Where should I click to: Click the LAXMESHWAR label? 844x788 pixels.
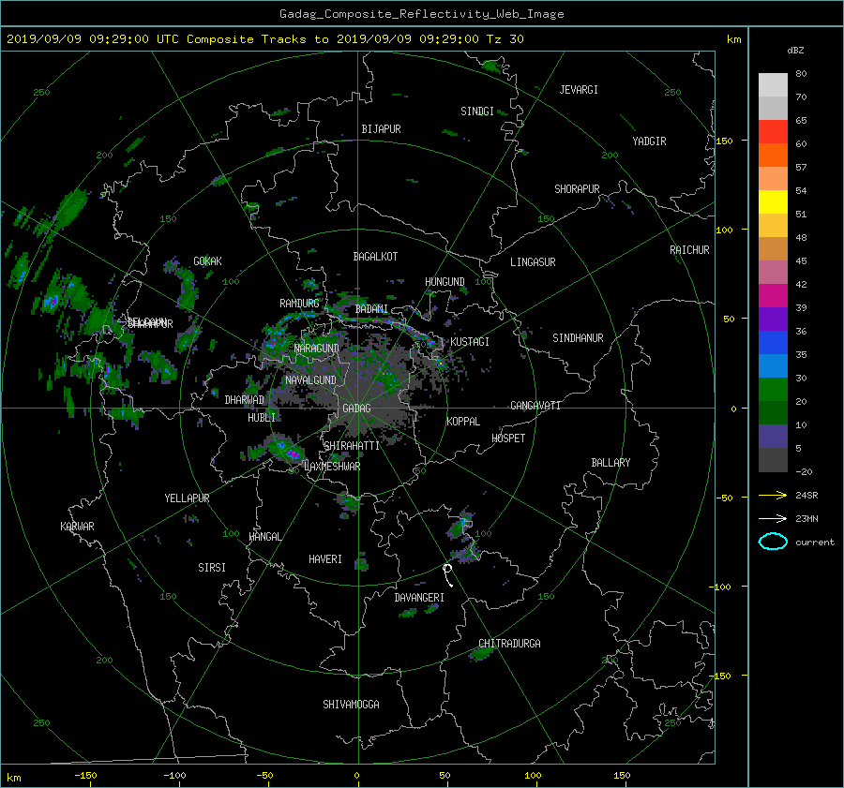(x=332, y=467)
